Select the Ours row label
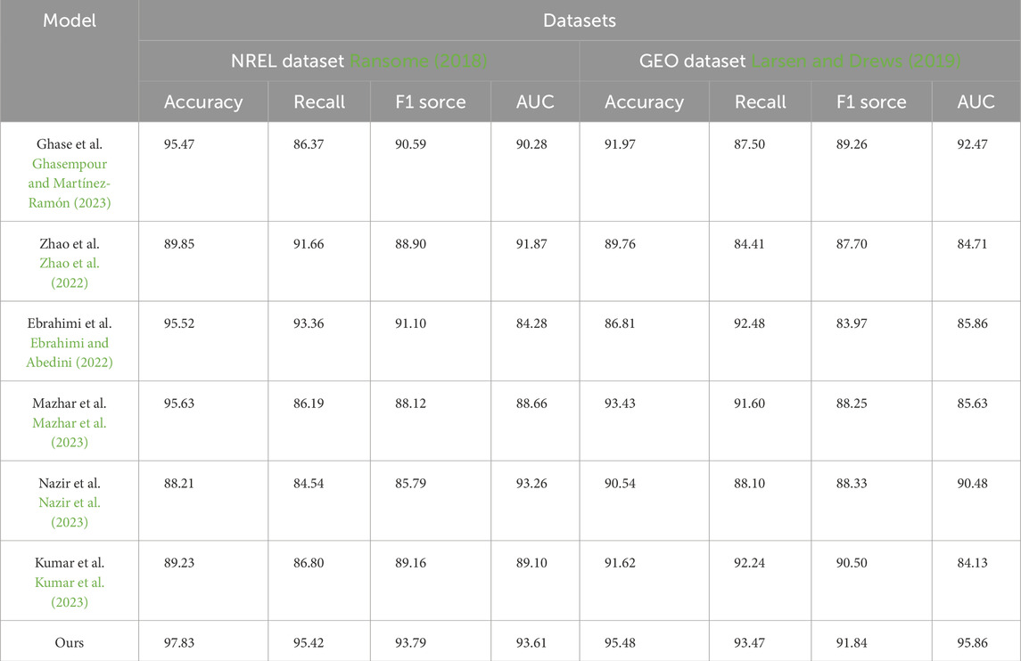The height and width of the screenshot is (661, 1021). click(69, 643)
